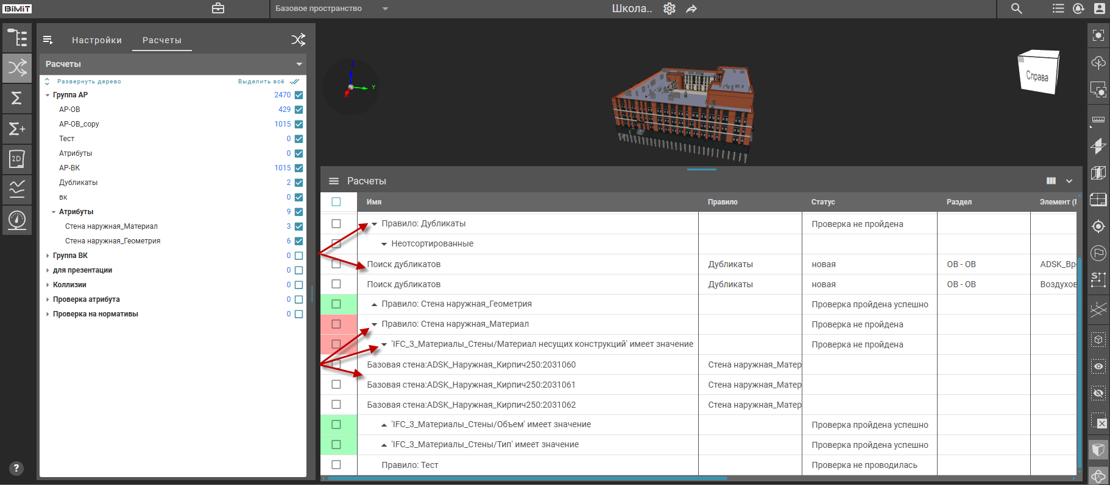
Task: Tick the checkbox for Правило: Дубликаты row
Action: click(336, 224)
